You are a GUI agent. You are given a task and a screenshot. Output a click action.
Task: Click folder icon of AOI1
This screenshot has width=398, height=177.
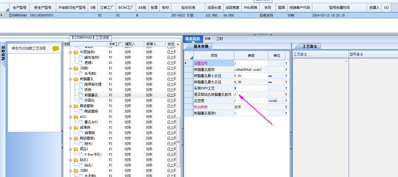point(76,117)
